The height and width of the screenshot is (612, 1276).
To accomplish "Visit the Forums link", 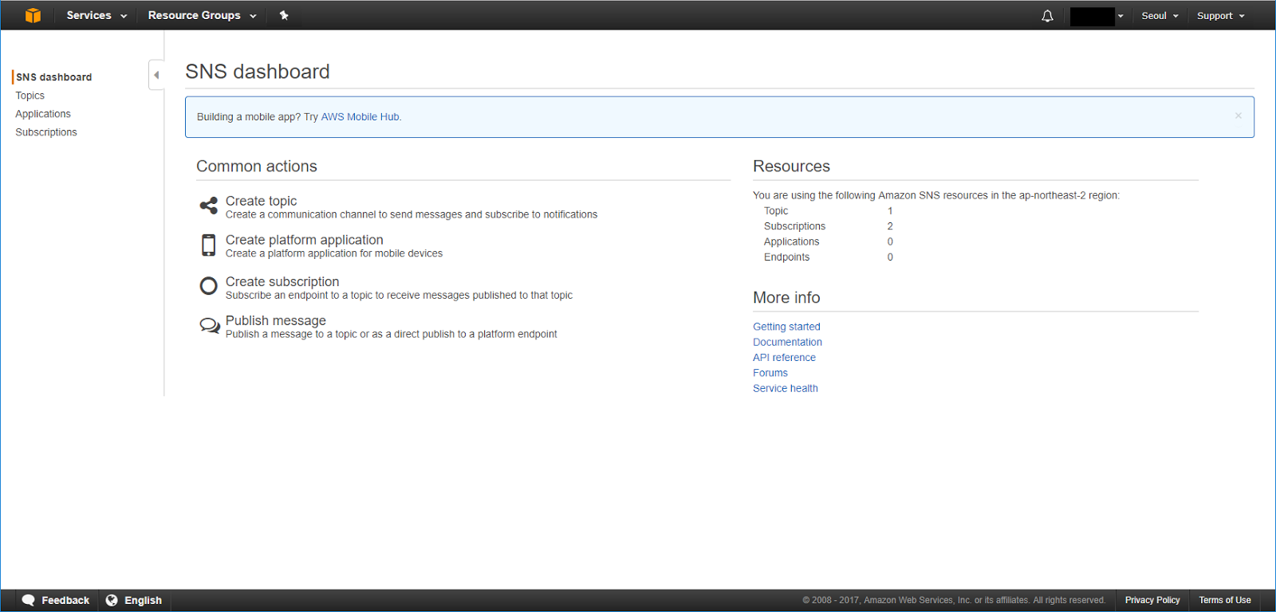I will (770, 373).
